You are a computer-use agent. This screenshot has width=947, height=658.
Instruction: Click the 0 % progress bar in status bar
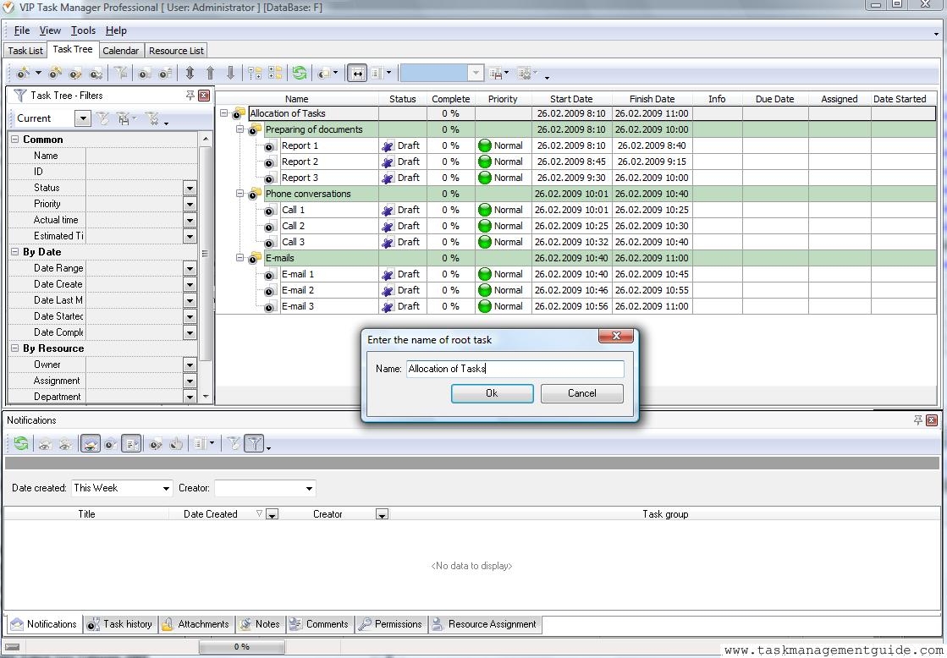click(241, 646)
